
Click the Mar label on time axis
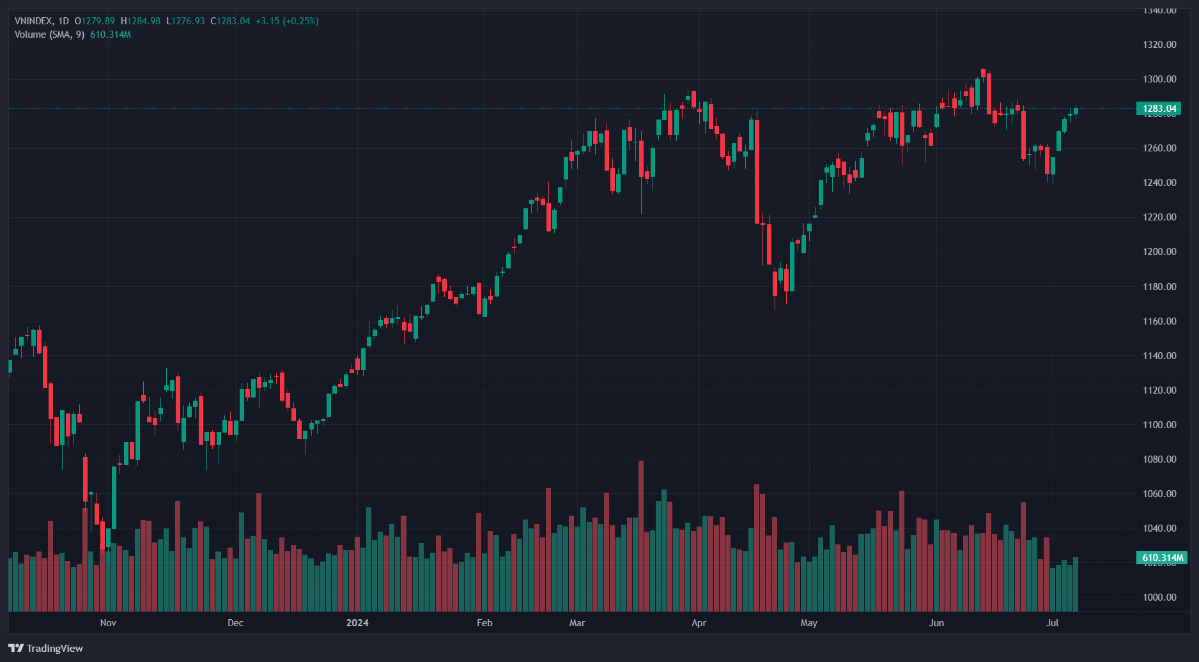pyautogui.click(x=577, y=623)
